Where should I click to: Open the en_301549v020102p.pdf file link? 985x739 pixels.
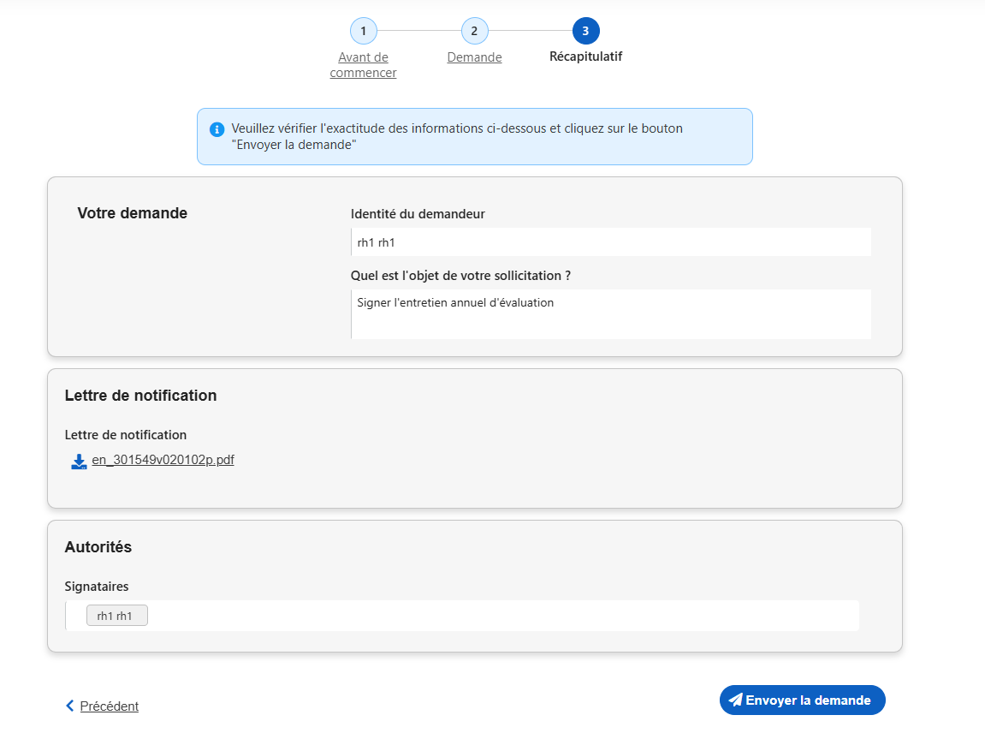point(163,460)
